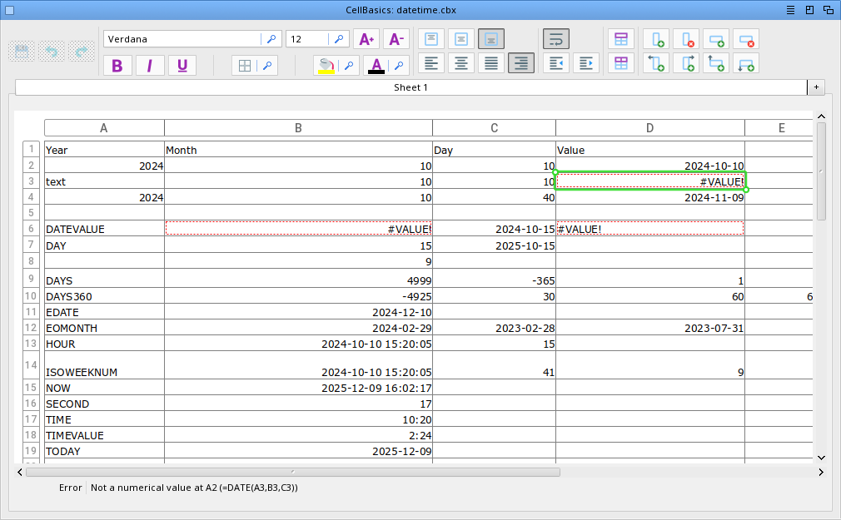Click the delete column icon
The width and height of the screenshot is (841, 520).
pos(686,39)
